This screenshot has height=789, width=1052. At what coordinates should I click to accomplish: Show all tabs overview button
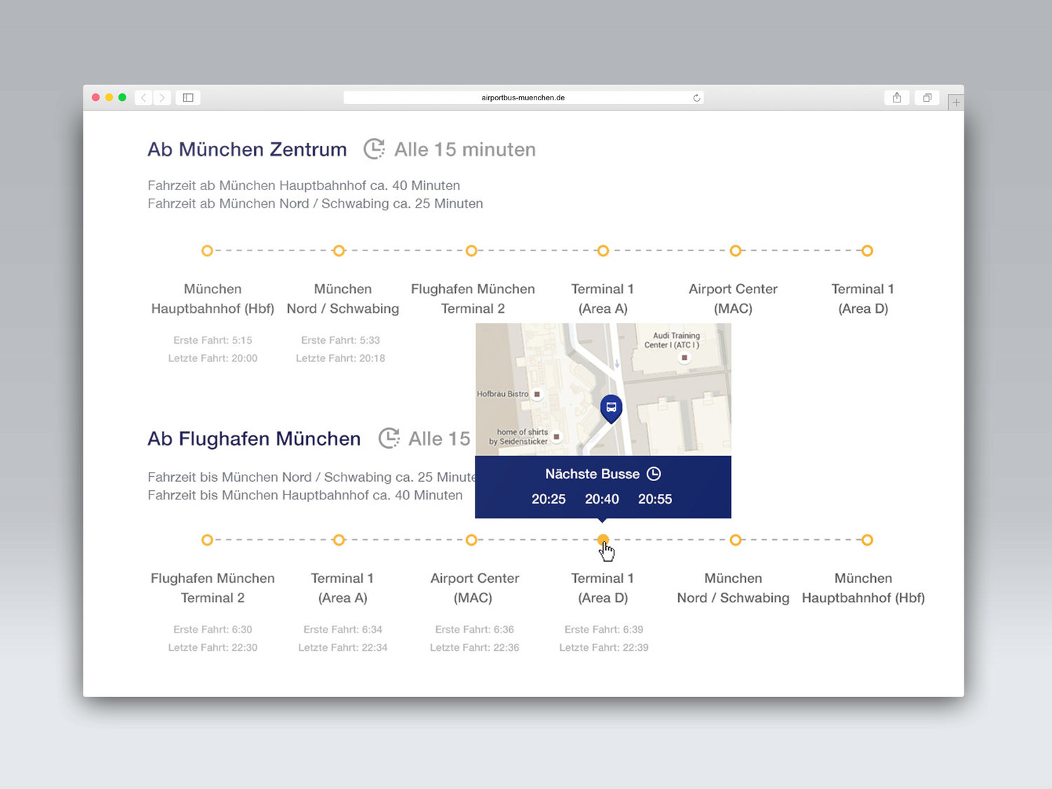(x=927, y=97)
